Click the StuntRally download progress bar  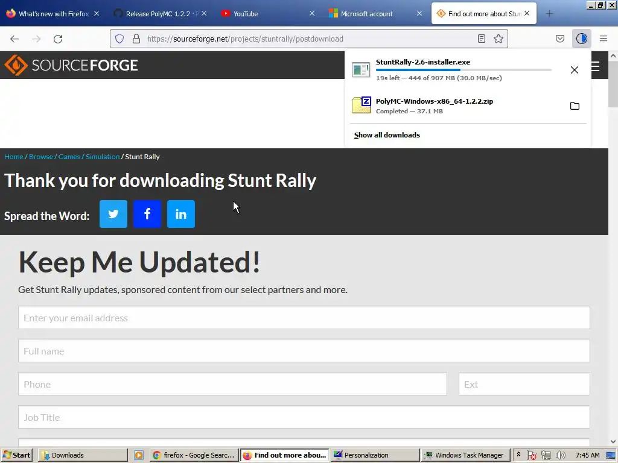coord(463,70)
